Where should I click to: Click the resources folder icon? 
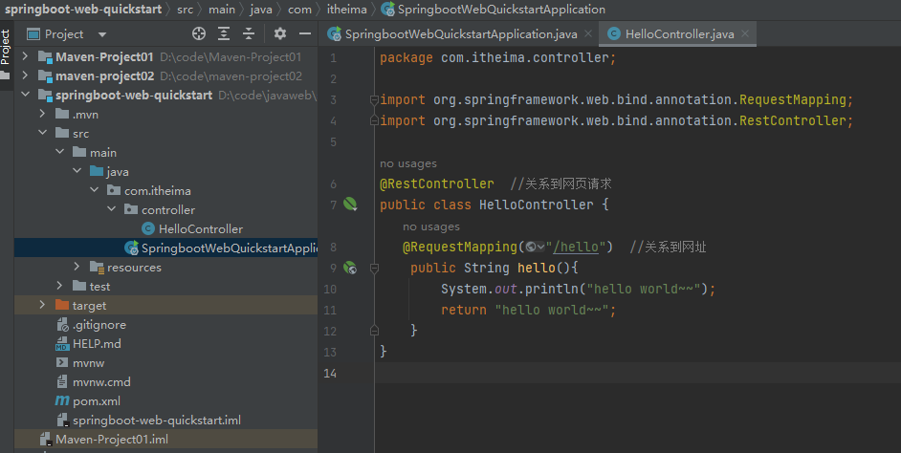pos(97,267)
